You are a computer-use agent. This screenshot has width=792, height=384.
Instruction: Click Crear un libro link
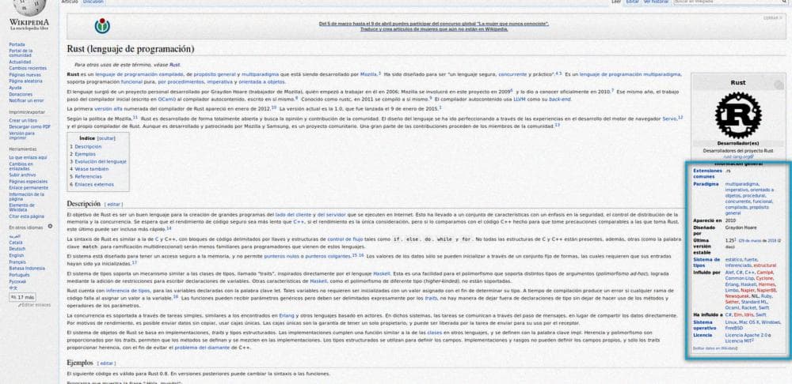23,121
